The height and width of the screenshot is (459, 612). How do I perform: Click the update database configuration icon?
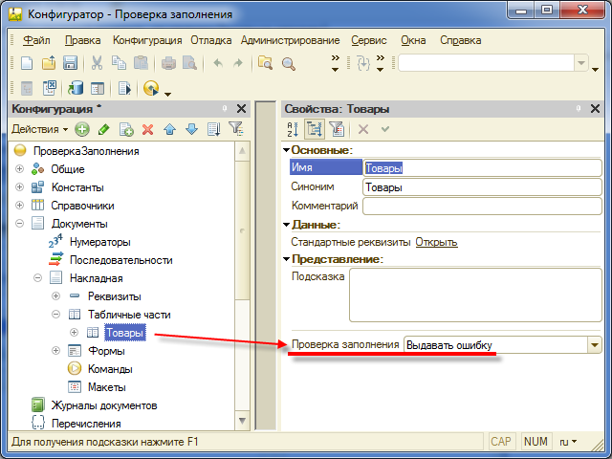pos(75,88)
